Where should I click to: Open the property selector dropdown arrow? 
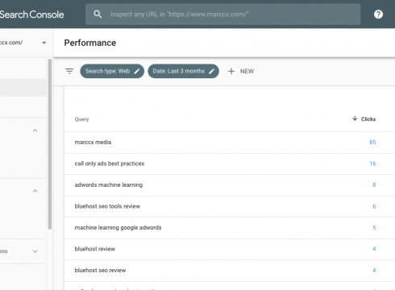coord(44,43)
